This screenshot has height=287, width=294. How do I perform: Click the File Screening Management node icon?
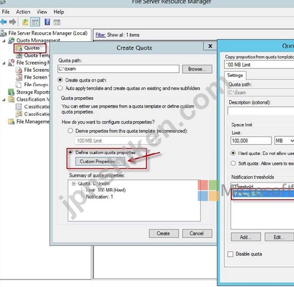tap(11, 63)
